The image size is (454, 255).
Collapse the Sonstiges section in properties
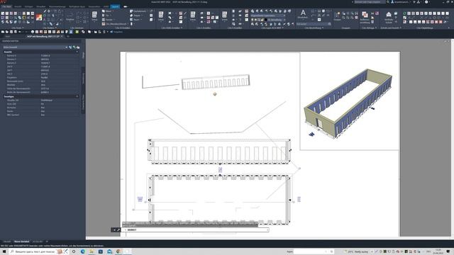tap(77, 96)
